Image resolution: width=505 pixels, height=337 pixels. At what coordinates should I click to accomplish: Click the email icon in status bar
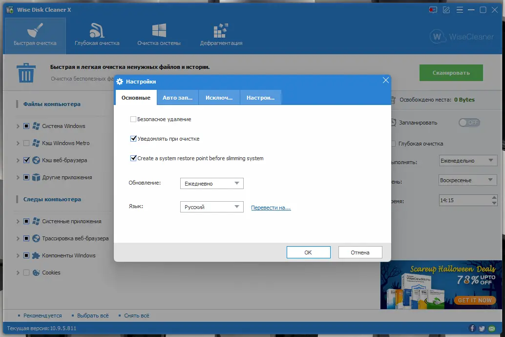coord(492,328)
